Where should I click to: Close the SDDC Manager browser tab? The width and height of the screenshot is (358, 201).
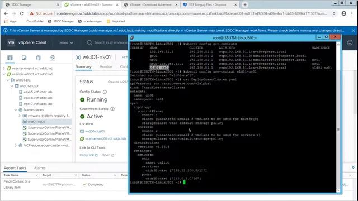[x=58, y=4]
